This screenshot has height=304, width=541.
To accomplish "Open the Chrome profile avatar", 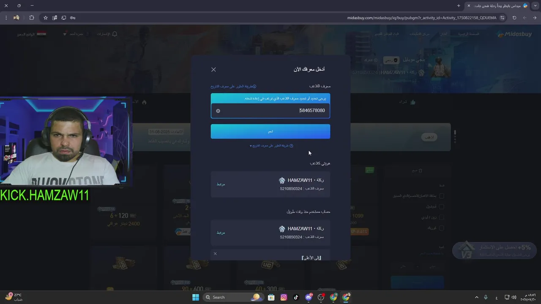I will click(x=16, y=18).
